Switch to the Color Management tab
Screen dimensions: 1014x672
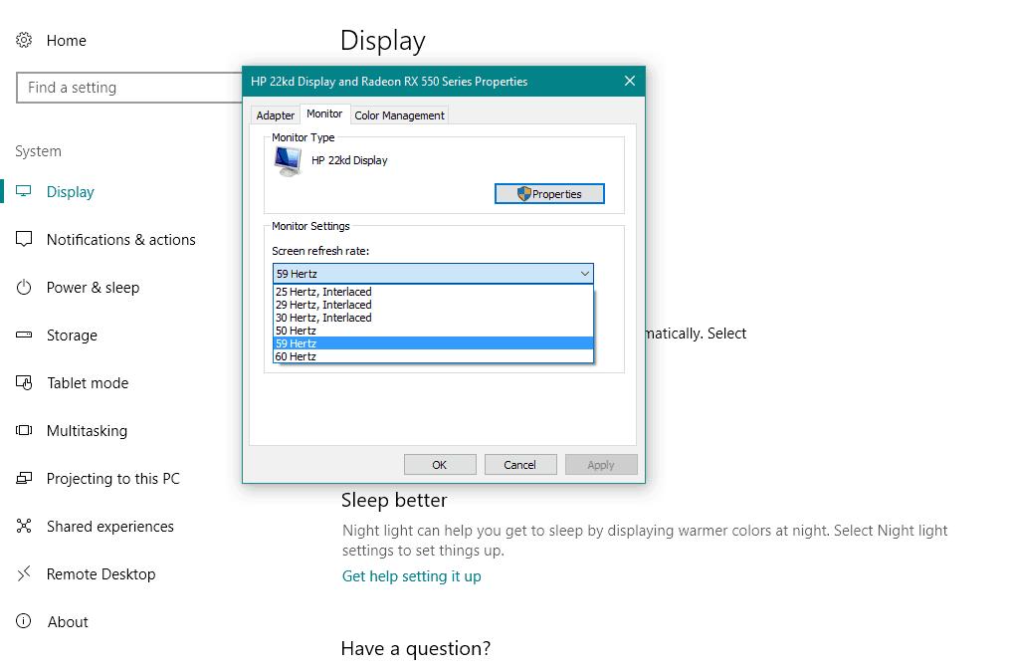(x=399, y=115)
